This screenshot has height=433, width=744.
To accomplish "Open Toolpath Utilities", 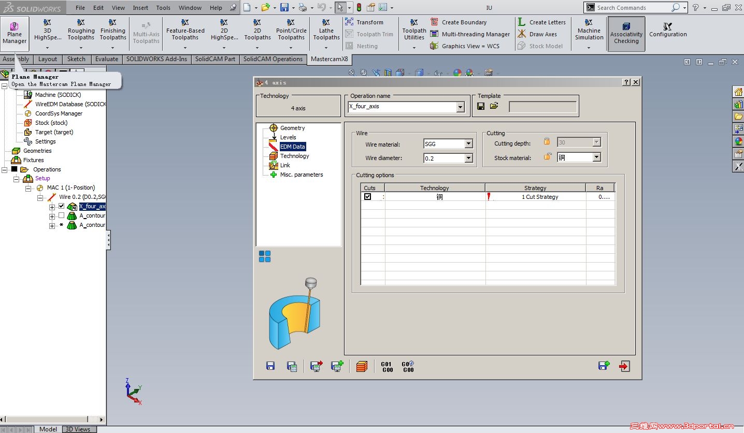I will pyautogui.click(x=414, y=34).
